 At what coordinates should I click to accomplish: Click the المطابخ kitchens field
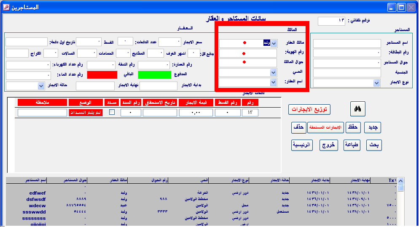click(x=123, y=53)
